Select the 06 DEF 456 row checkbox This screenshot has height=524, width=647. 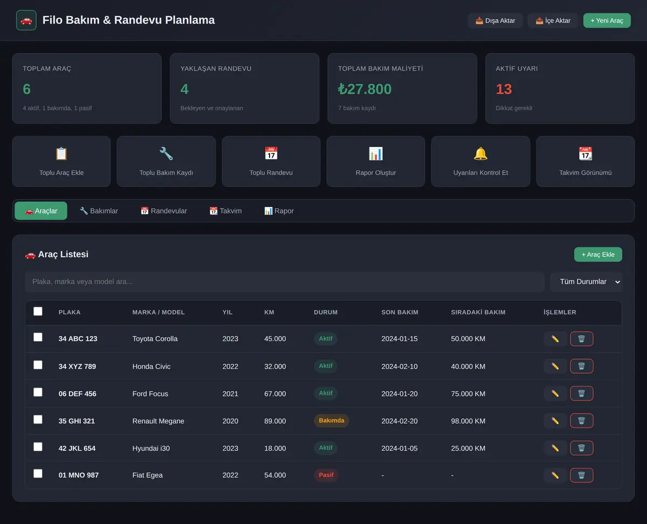38,392
